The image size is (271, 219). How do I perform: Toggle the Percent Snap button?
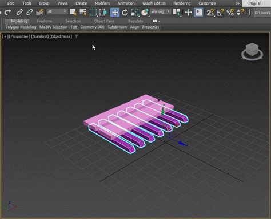230,13
